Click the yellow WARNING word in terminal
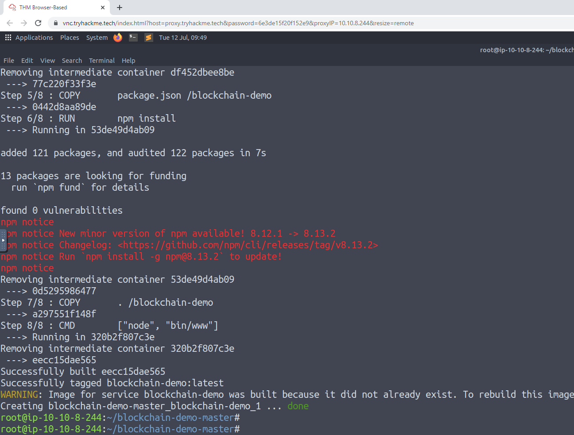This screenshot has width=574, height=435. click(x=19, y=395)
